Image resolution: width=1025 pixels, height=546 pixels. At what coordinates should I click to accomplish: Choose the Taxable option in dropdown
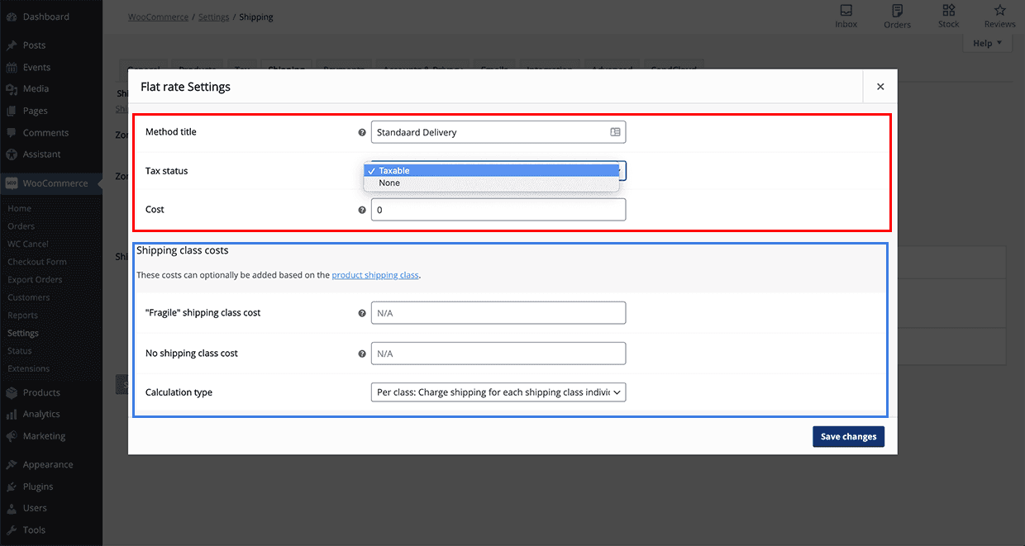tap(492, 171)
